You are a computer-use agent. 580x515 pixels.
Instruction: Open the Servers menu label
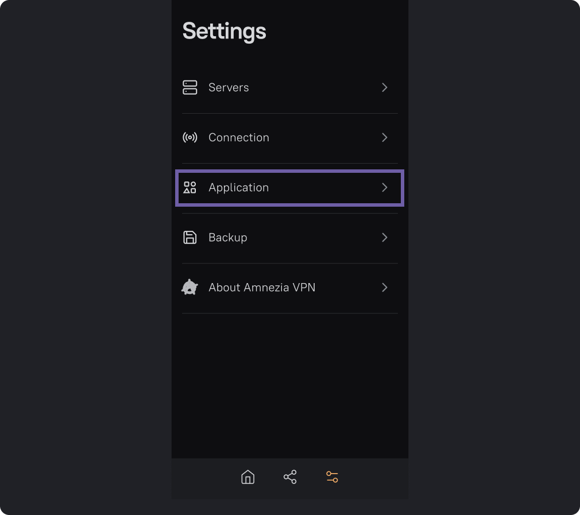tap(229, 87)
